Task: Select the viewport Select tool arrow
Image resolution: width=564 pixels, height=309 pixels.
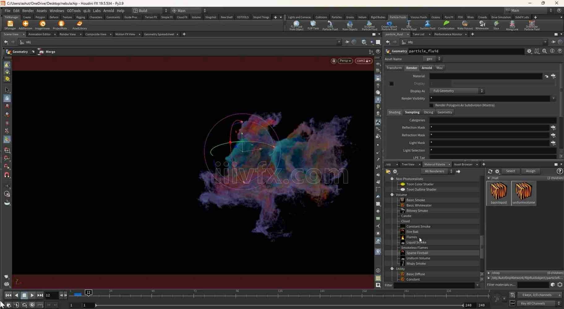Action: pos(7,90)
